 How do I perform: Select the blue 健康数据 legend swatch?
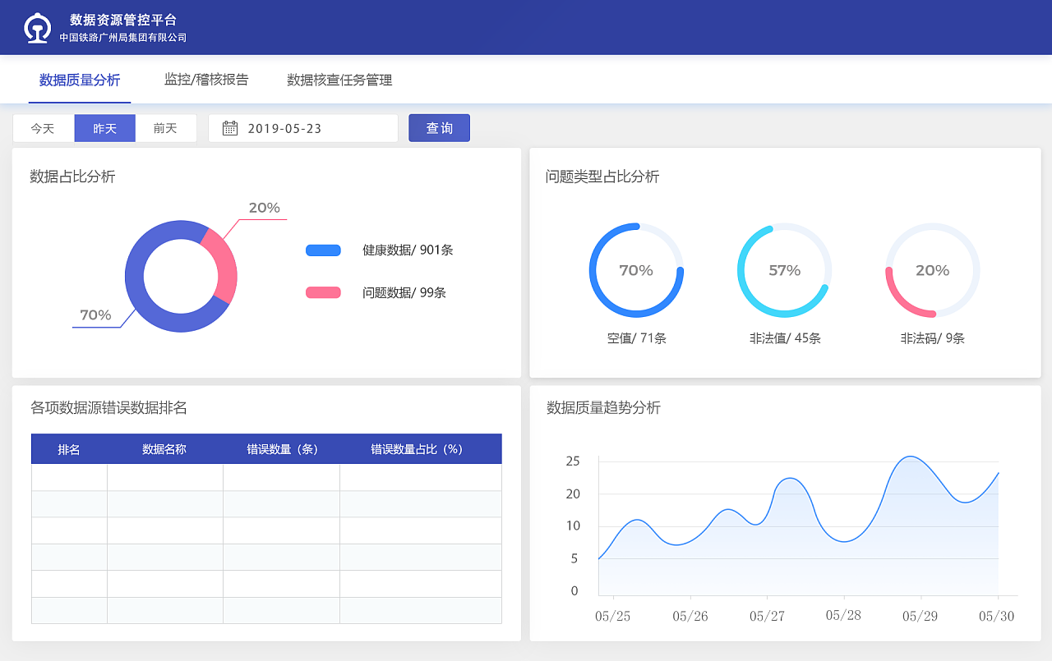point(322,250)
